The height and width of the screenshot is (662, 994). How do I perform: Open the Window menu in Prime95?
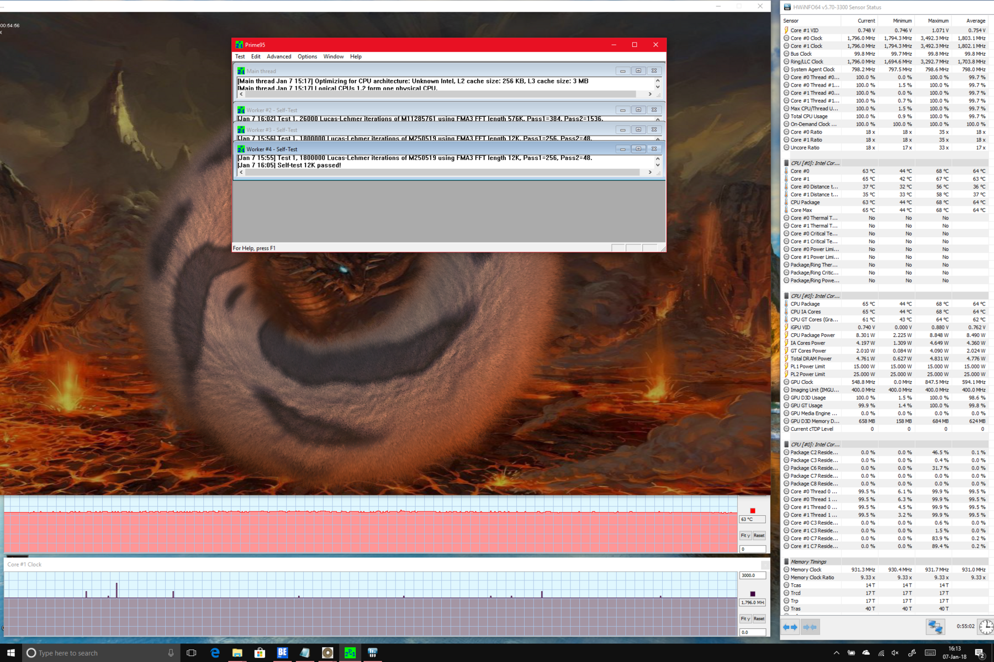pos(334,56)
